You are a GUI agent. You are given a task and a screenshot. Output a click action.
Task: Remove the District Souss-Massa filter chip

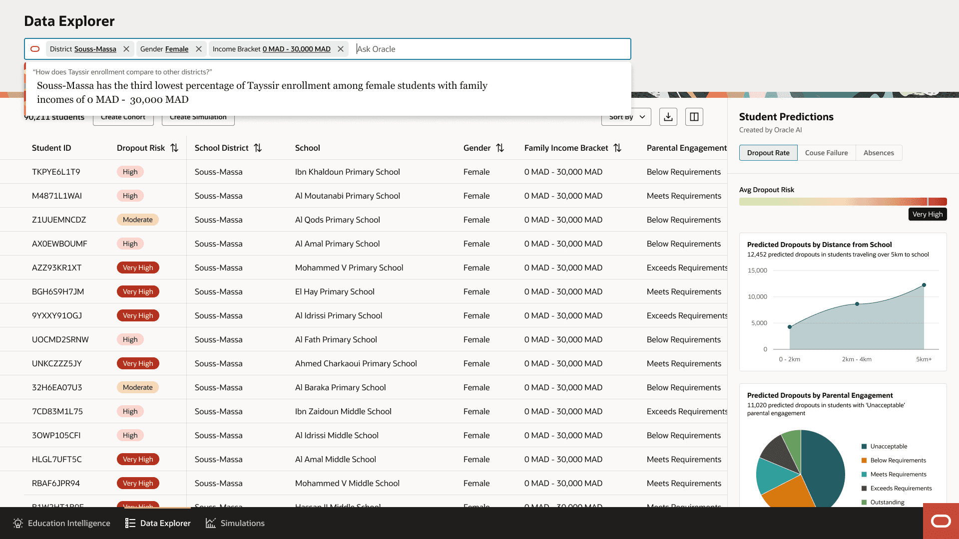coord(126,49)
